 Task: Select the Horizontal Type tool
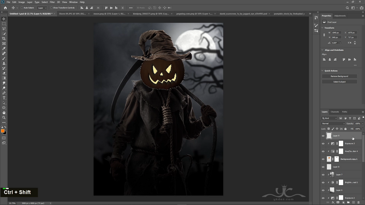tap(4, 98)
